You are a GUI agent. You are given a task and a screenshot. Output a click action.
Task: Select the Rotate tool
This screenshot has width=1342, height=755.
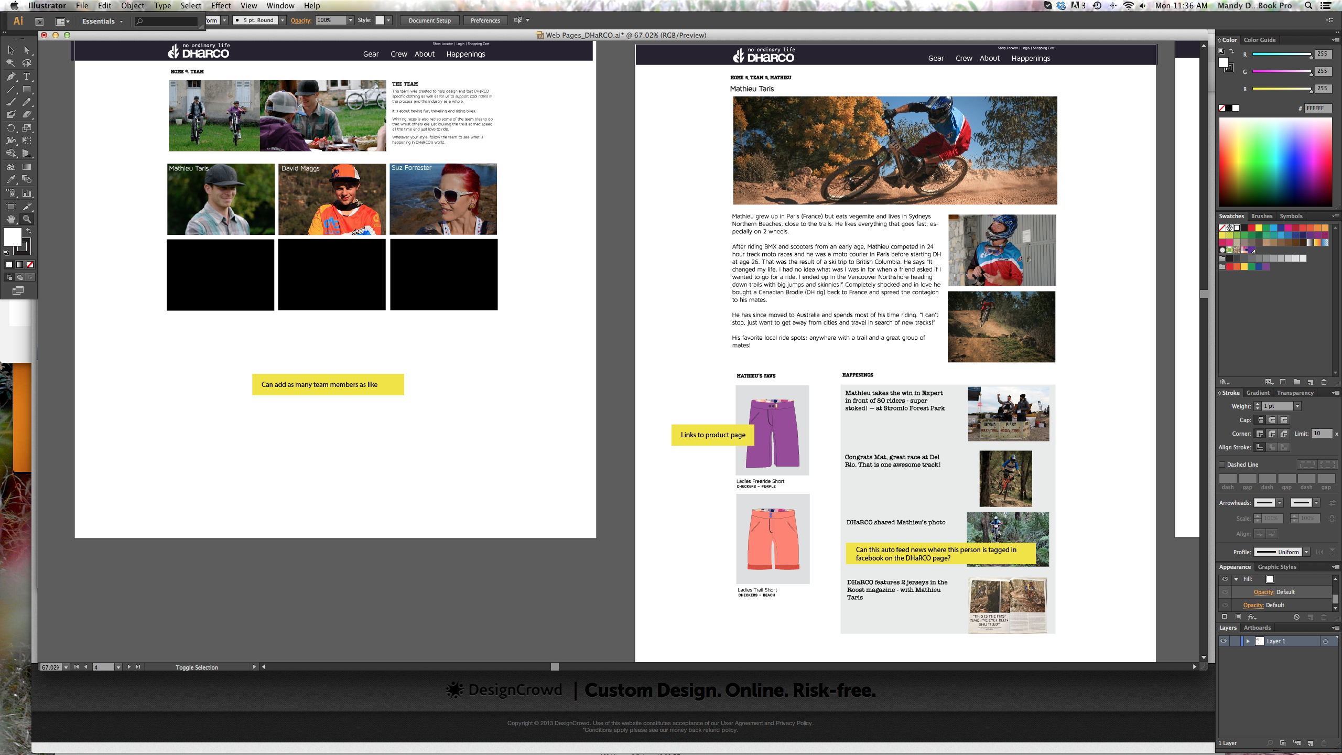(x=10, y=128)
